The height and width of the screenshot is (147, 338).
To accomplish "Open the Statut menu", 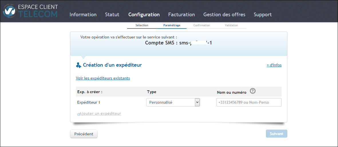I will coord(112,15).
